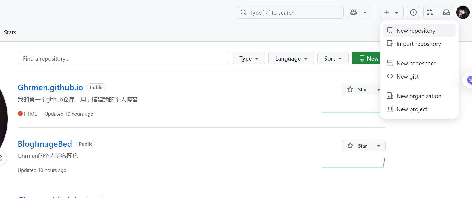Focus the 'Type / to search' field

click(290, 12)
